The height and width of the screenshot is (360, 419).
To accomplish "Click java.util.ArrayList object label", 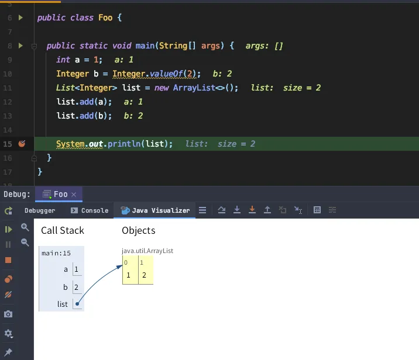I will tap(147, 251).
